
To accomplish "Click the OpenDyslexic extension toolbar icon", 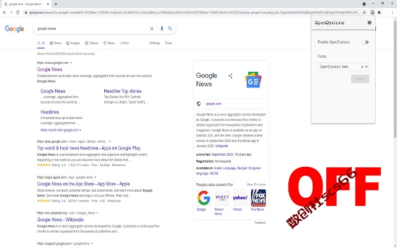I will click(x=372, y=12).
